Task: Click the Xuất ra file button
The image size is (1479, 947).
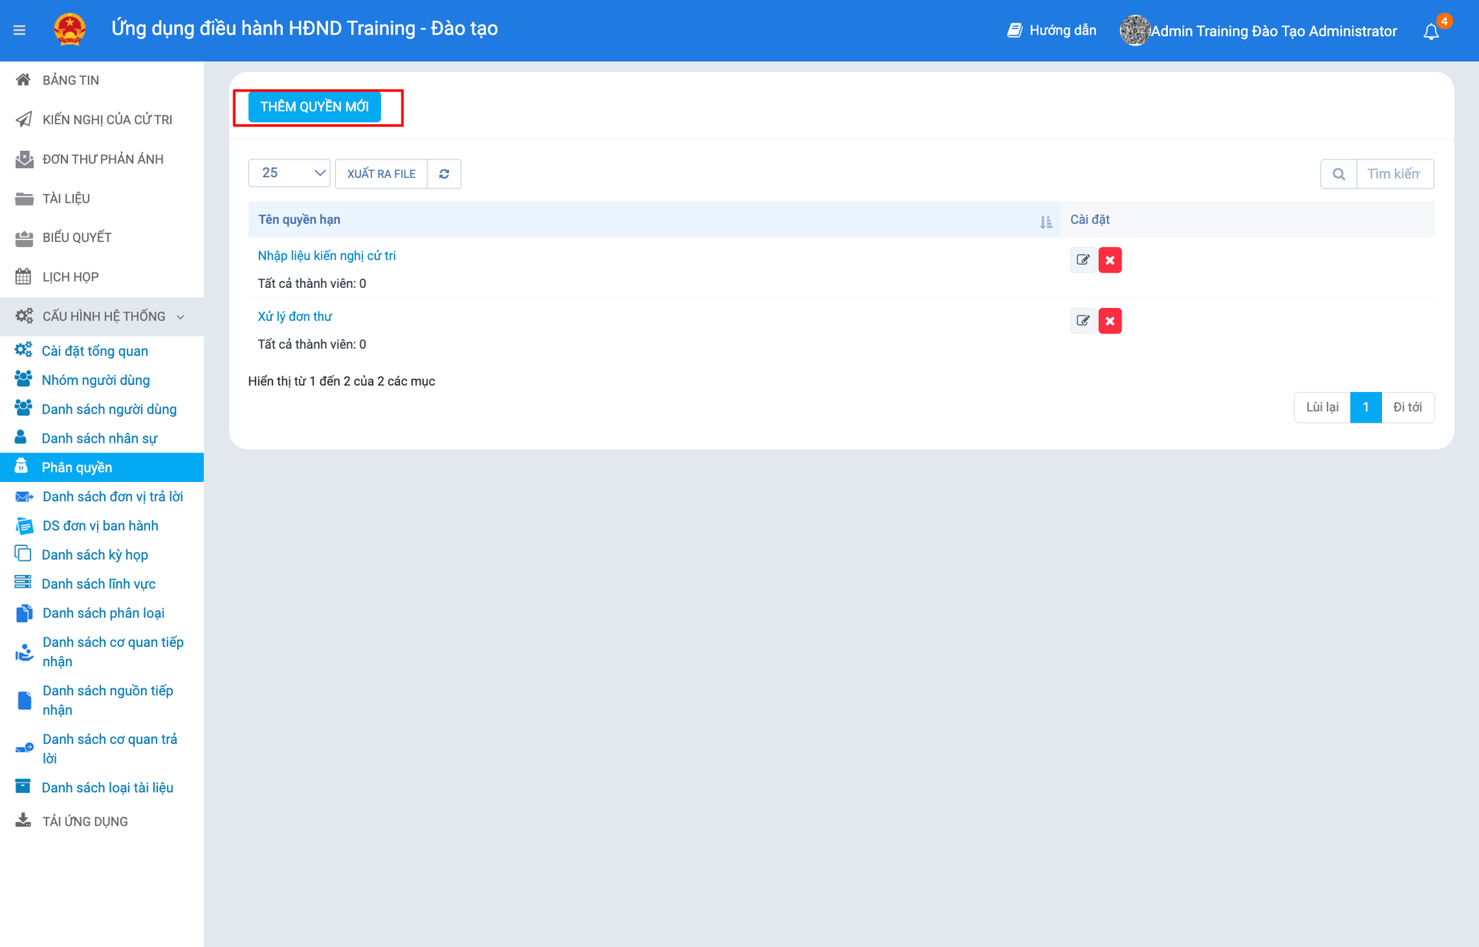Action: (x=381, y=174)
